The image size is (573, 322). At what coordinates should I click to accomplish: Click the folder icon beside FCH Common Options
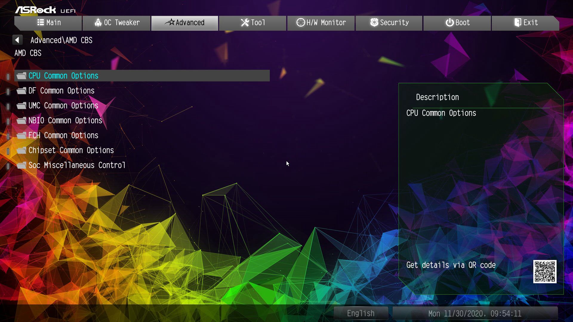coord(21,135)
